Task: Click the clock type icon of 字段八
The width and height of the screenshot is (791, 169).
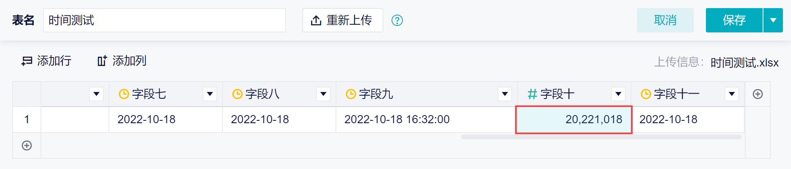Action: [237, 94]
